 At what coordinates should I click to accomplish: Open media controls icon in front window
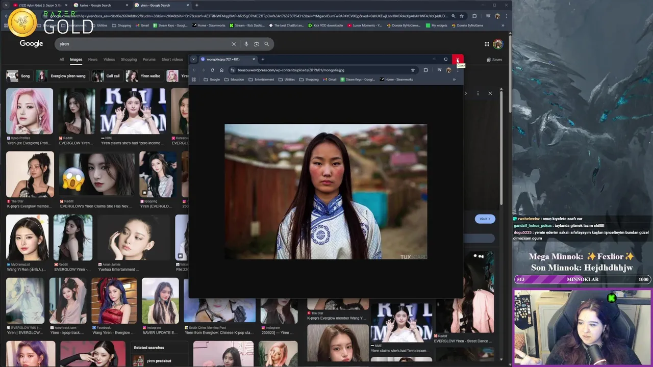(439, 70)
